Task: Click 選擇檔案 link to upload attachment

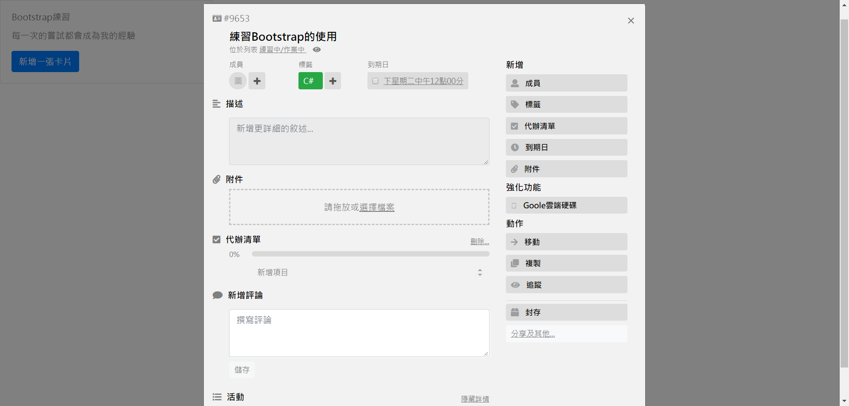Action: point(377,207)
